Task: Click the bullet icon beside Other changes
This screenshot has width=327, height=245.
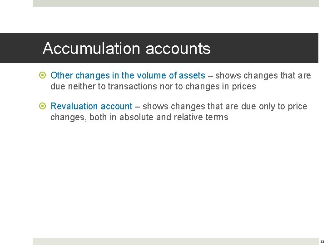Action: coord(44,76)
